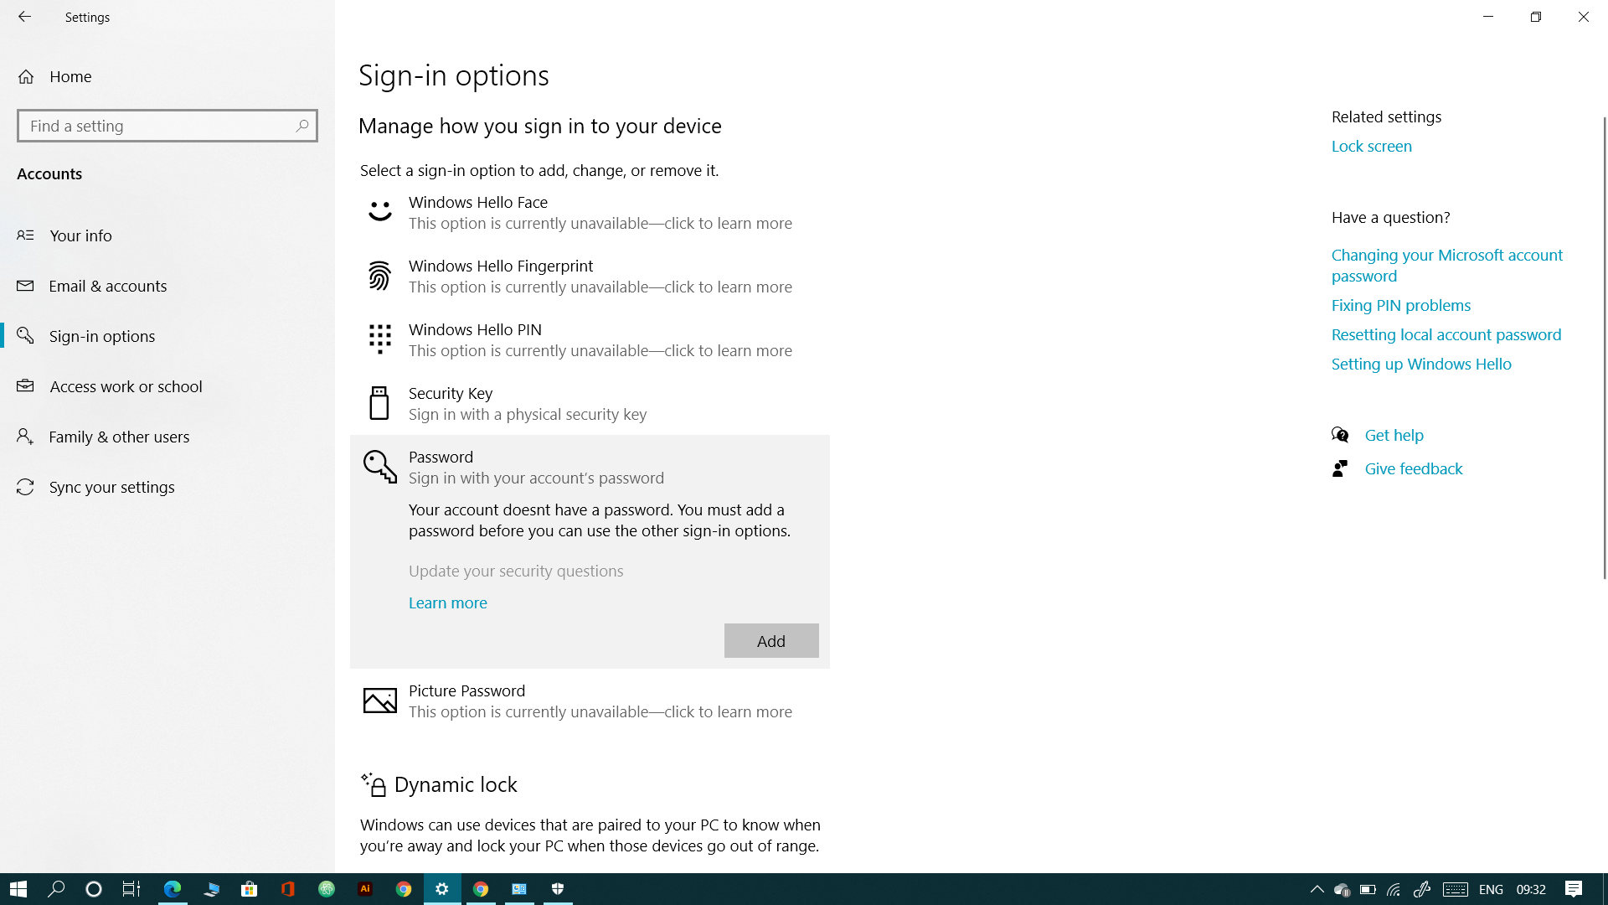Click the settings page vertical scrollbar
1608x905 pixels.
point(1605,348)
